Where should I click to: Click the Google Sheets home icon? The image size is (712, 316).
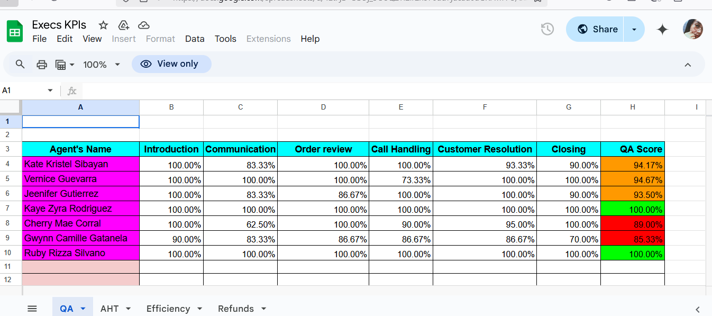pyautogui.click(x=15, y=31)
